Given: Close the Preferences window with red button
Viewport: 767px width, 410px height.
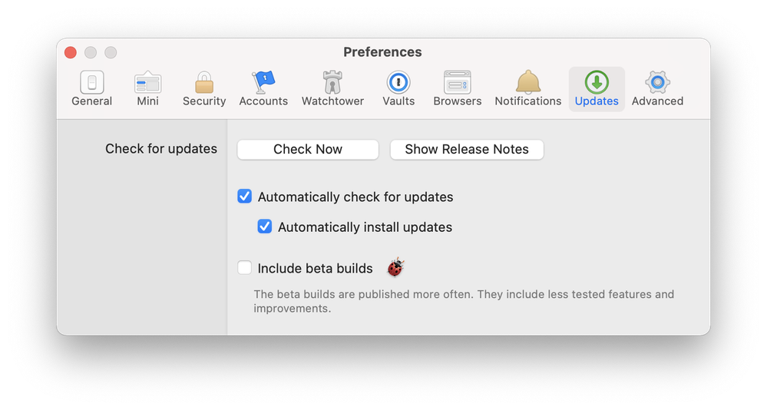Looking at the screenshot, I should [x=71, y=52].
